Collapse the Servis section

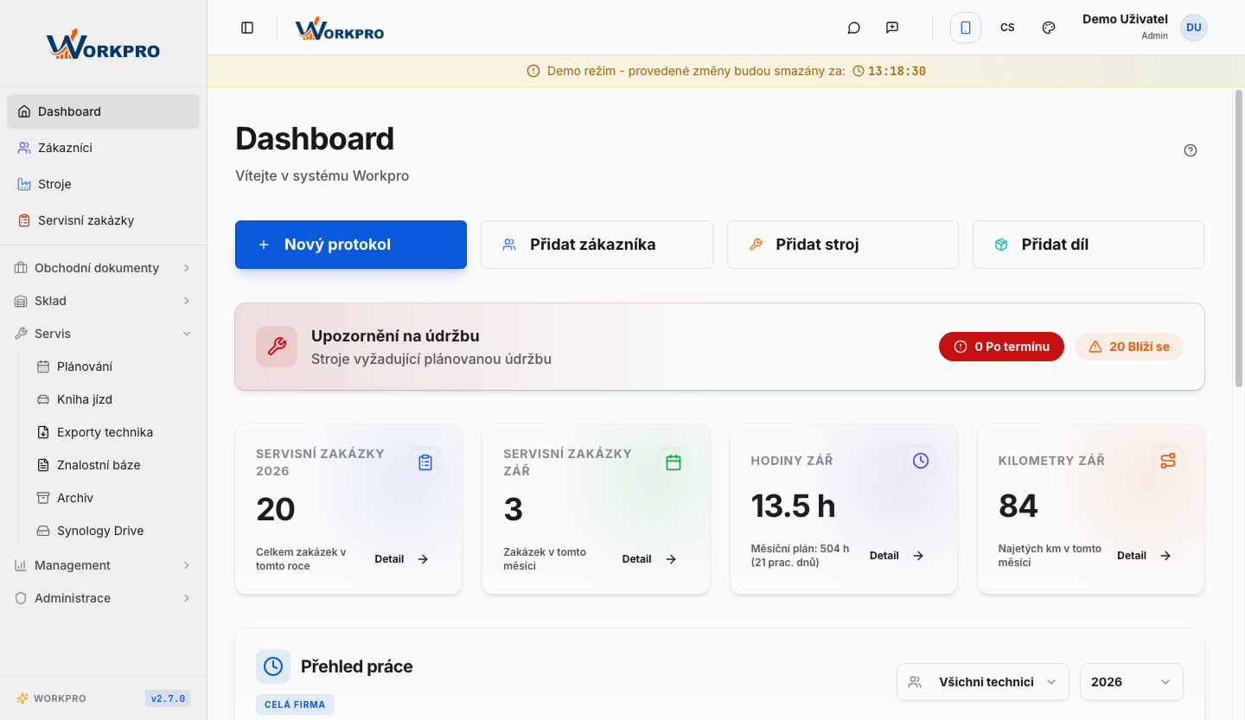pyautogui.click(x=103, y=334)
